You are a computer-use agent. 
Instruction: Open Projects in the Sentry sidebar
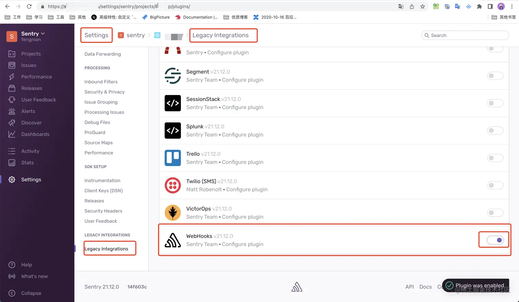[31, 54]
